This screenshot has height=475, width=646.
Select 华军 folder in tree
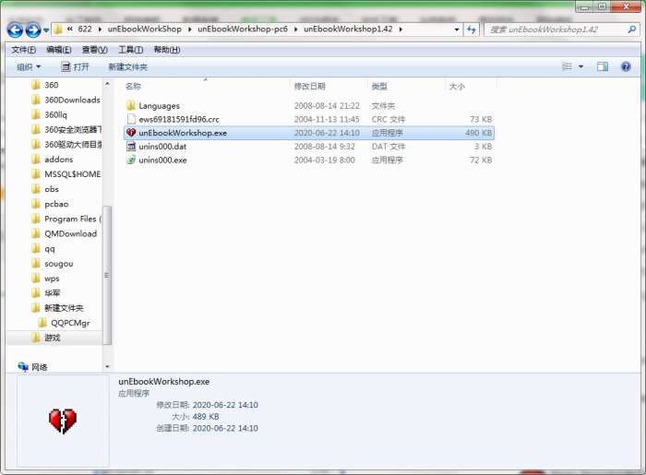click(53, 293)
